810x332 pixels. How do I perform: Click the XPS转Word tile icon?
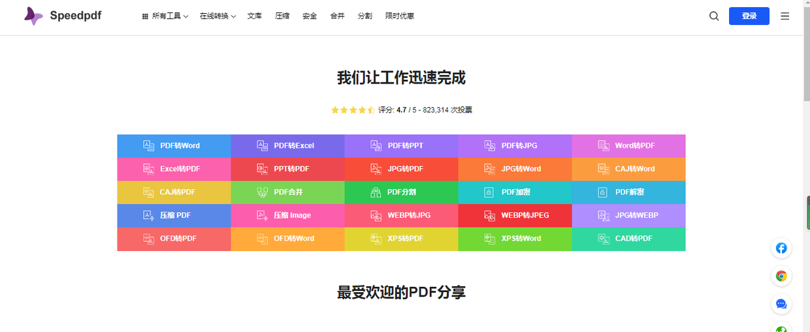pyautogui.click(x=490, y=239)
